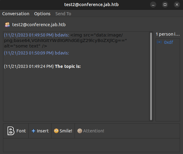Open the Send To menu

click(x=63, y=14)
